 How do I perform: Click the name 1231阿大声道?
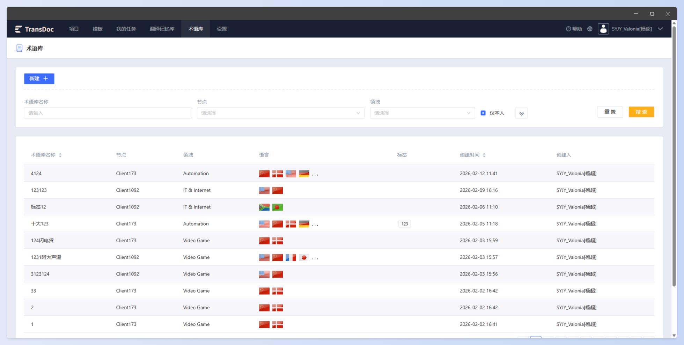(46, 257)
